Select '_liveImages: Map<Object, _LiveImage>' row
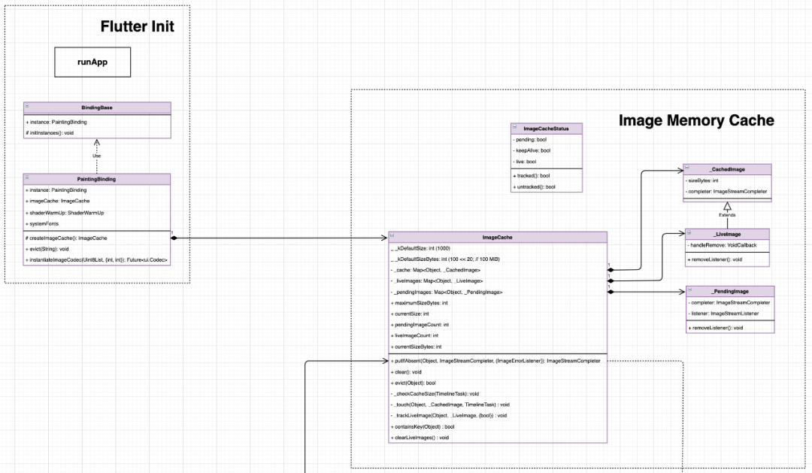The image size is (812, 473). coord(498,281)
